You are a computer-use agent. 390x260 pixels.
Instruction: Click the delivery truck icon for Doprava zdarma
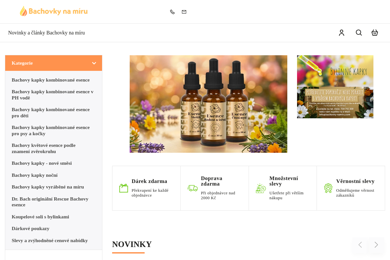coord(192,188)
